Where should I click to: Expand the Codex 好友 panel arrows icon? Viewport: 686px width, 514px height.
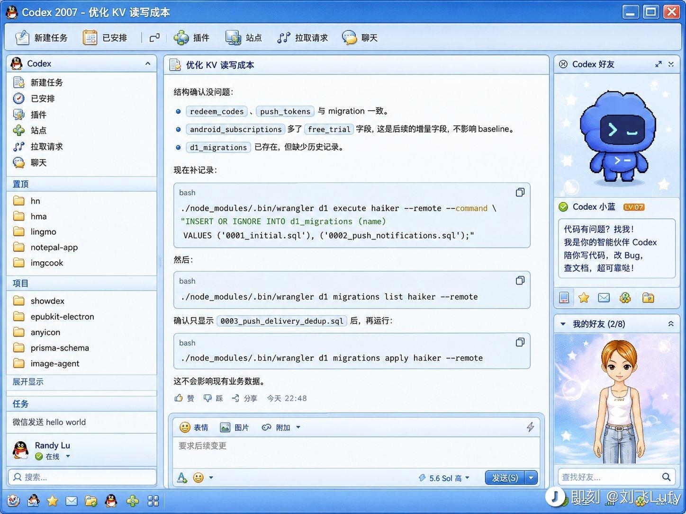coord(658,64)
